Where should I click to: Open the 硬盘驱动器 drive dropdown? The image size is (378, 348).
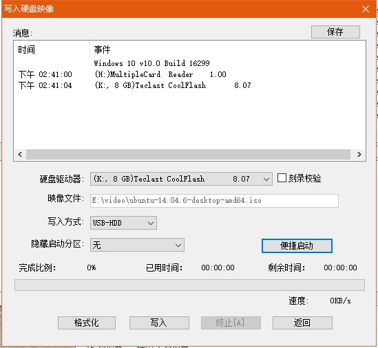(x=181, y=179)
